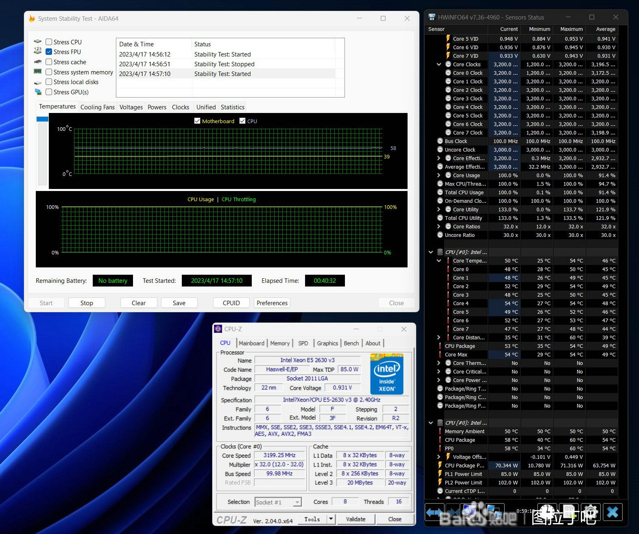Click the thermometer icon beside Core Max
The image size is (639, 534).
coord(440,354)
